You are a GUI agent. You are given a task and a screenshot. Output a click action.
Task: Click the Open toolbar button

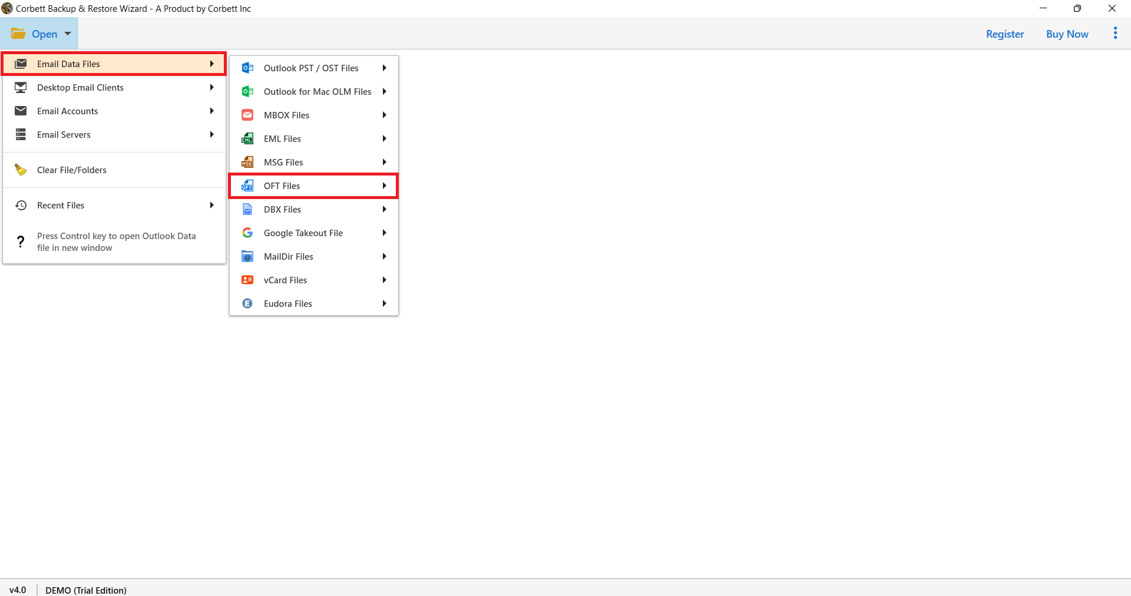click(39, 34)
